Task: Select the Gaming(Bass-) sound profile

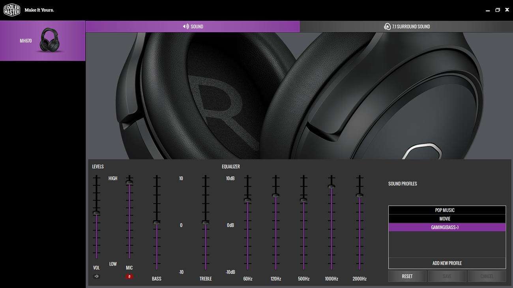Action: (x=447, y=227)
